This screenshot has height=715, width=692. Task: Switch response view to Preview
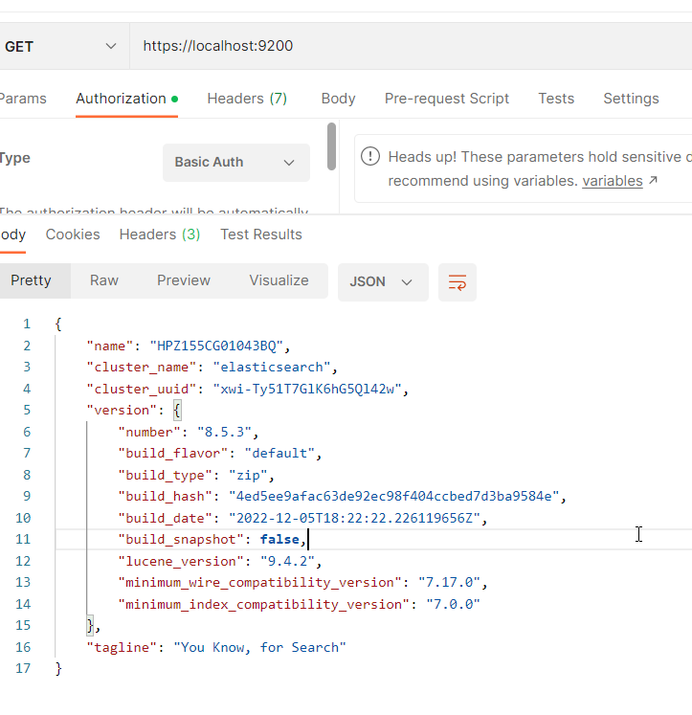[184, 280]
